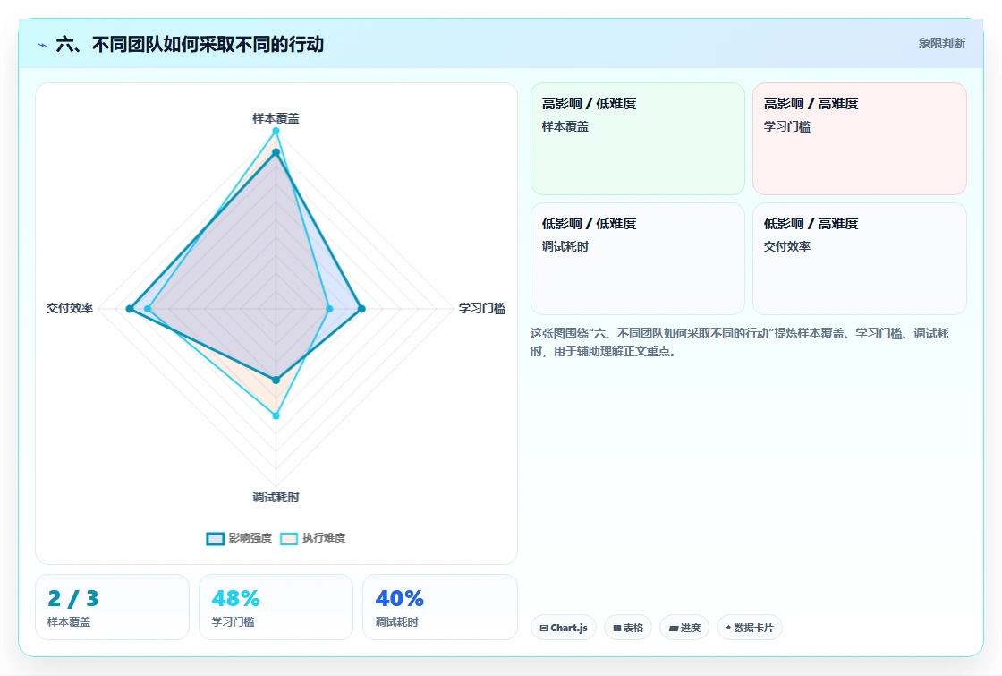Screen dimensions: 1002x676
Task: Select the 低影响 / 高难度 quadrant card
Action: 860,259
